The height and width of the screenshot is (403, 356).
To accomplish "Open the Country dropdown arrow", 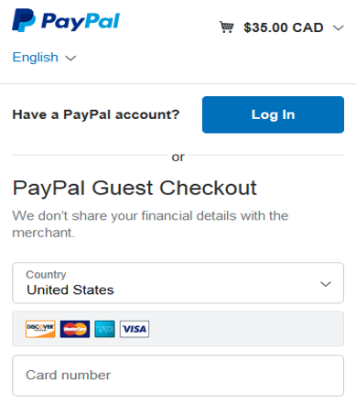I will 326,284.
